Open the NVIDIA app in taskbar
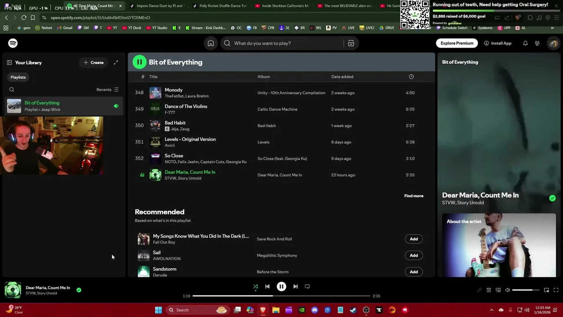 coord(302,310)
